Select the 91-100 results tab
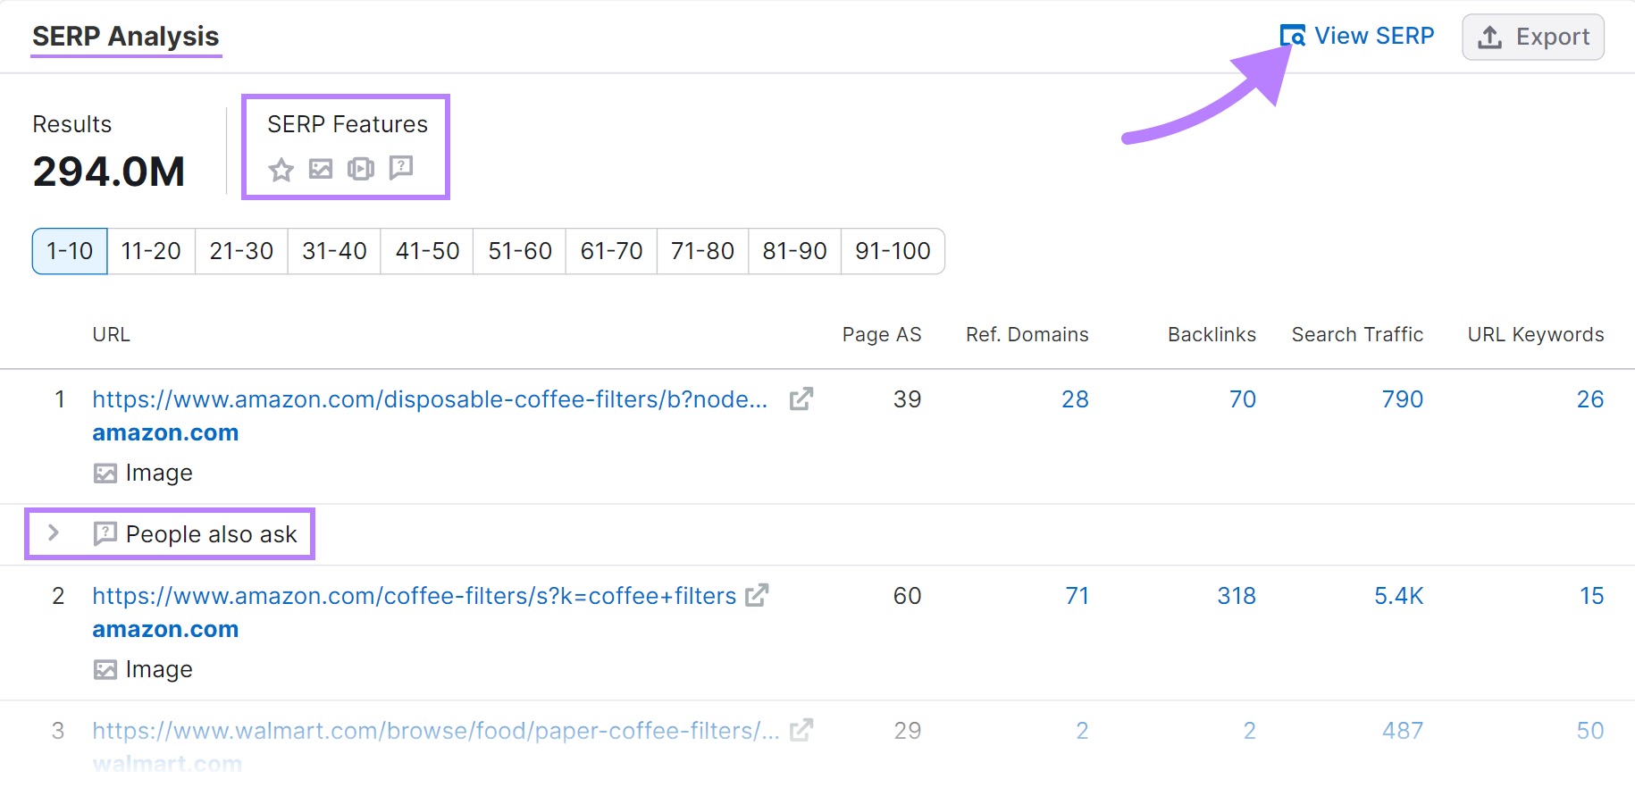 click(893, 251)
